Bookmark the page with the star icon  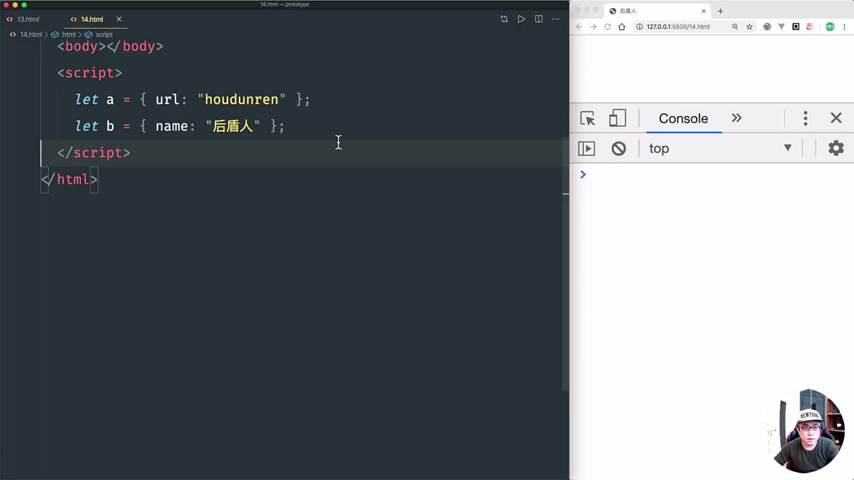749,27
